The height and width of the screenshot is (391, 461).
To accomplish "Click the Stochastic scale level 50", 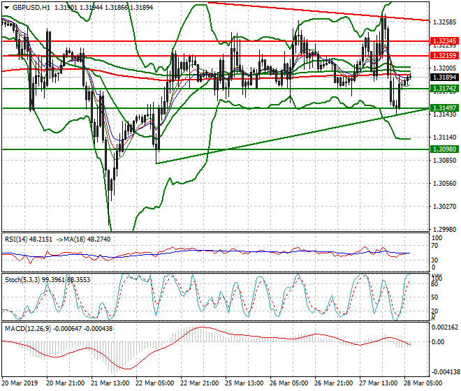I will [x=434, y=297].
